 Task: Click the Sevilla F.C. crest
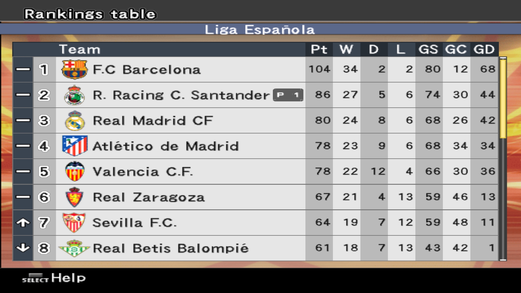click(74, 222)
